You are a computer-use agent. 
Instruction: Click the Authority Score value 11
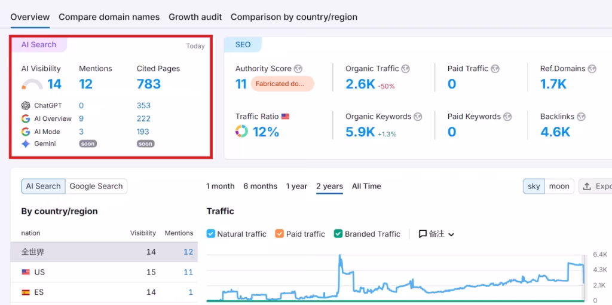point(241,84)
